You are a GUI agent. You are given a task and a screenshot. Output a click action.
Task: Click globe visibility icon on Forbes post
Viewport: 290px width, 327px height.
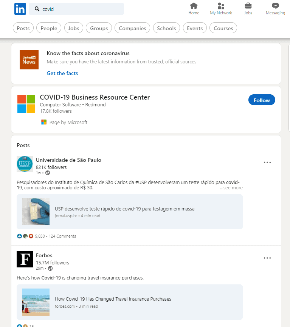[50, 269]
